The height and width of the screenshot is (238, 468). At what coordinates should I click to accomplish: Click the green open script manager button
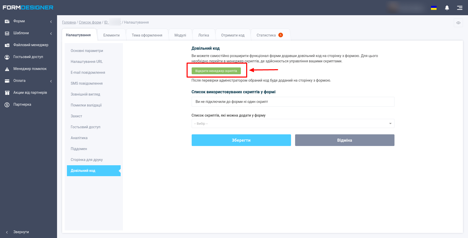pyautogui.click(x=216, y=71)
